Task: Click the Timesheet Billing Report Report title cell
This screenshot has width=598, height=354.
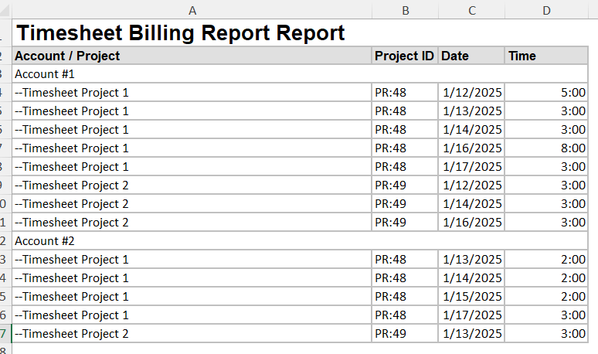Action: [181, 33]
